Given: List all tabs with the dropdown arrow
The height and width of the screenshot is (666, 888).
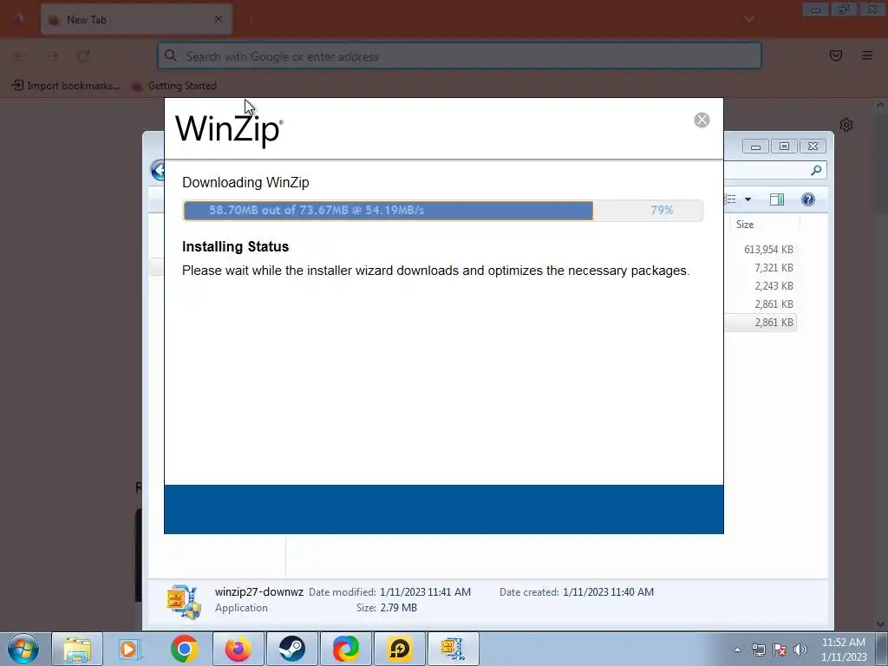Looking at the screenshot, I should click(x=749, y=19).
